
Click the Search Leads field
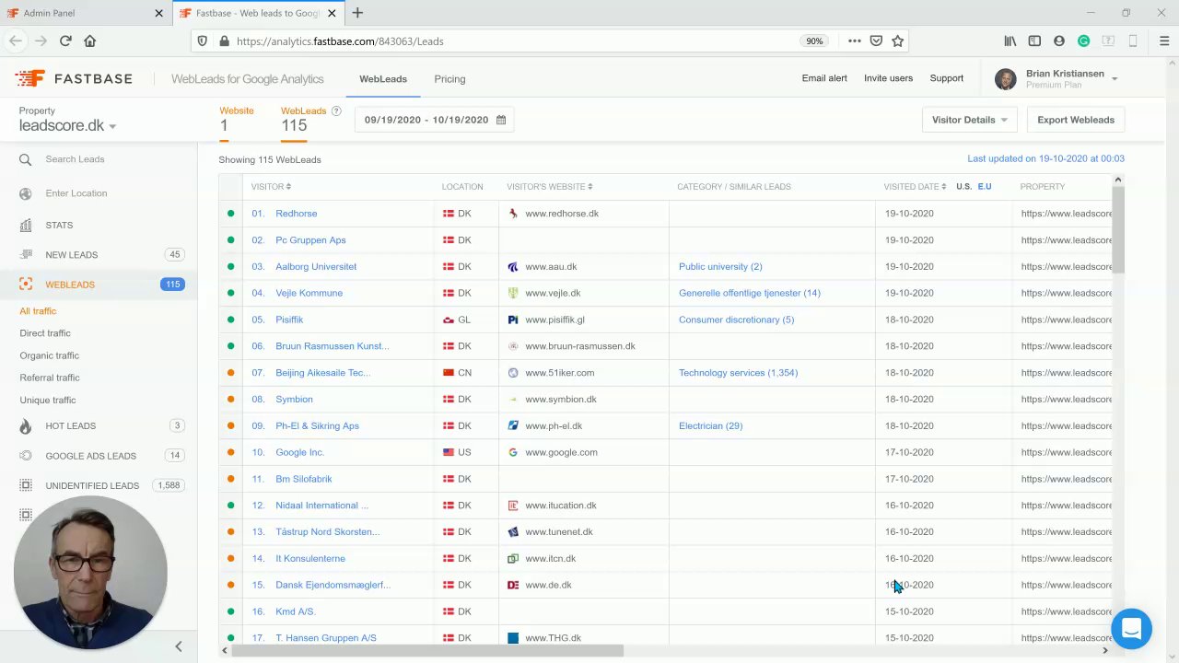tap(75, 159)
